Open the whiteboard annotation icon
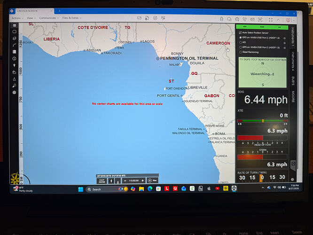 click(252, 19)
